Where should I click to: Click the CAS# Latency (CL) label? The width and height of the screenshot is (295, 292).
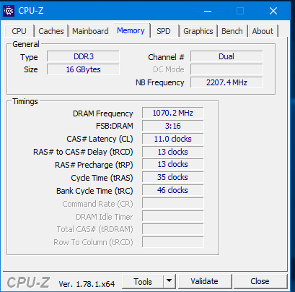point(100,139)
